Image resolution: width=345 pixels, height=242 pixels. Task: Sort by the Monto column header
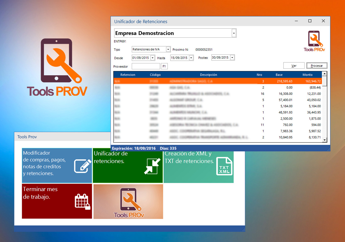pyautogui.click(x=307, y=75)
